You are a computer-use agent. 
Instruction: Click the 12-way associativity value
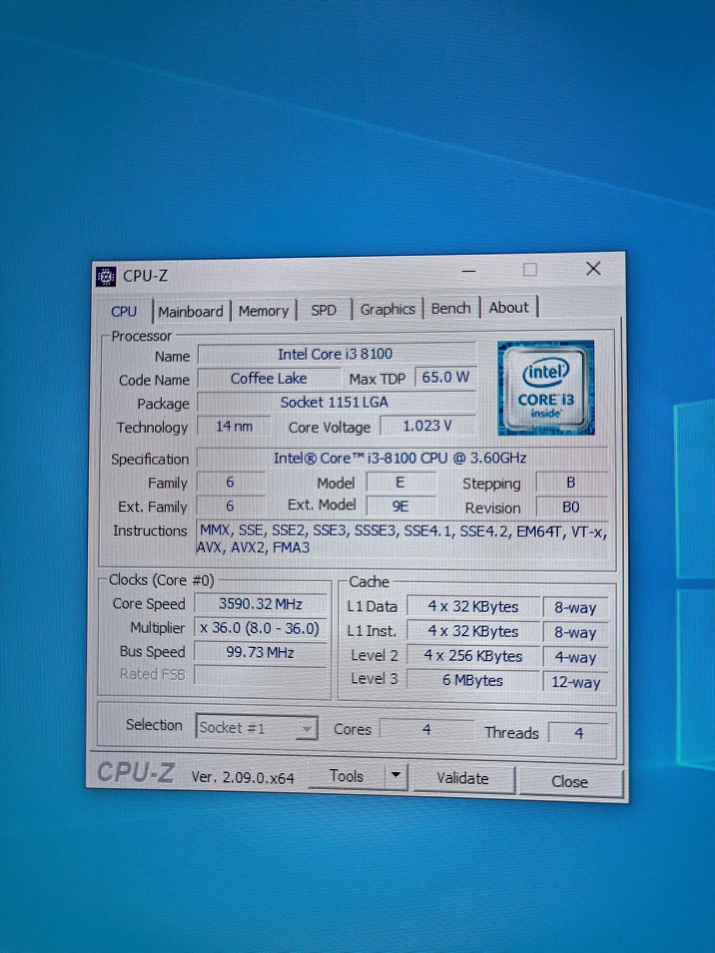coord(576,682)
